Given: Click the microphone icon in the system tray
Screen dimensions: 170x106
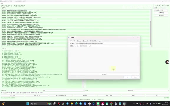Looking at the screenshot, I should (x=143, y=104).
